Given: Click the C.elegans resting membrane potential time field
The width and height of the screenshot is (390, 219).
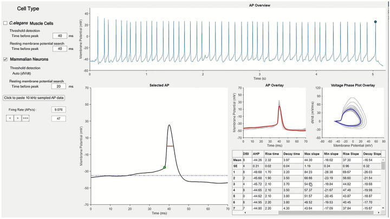Looking at the screenshot, I should [x=60, y=49].
